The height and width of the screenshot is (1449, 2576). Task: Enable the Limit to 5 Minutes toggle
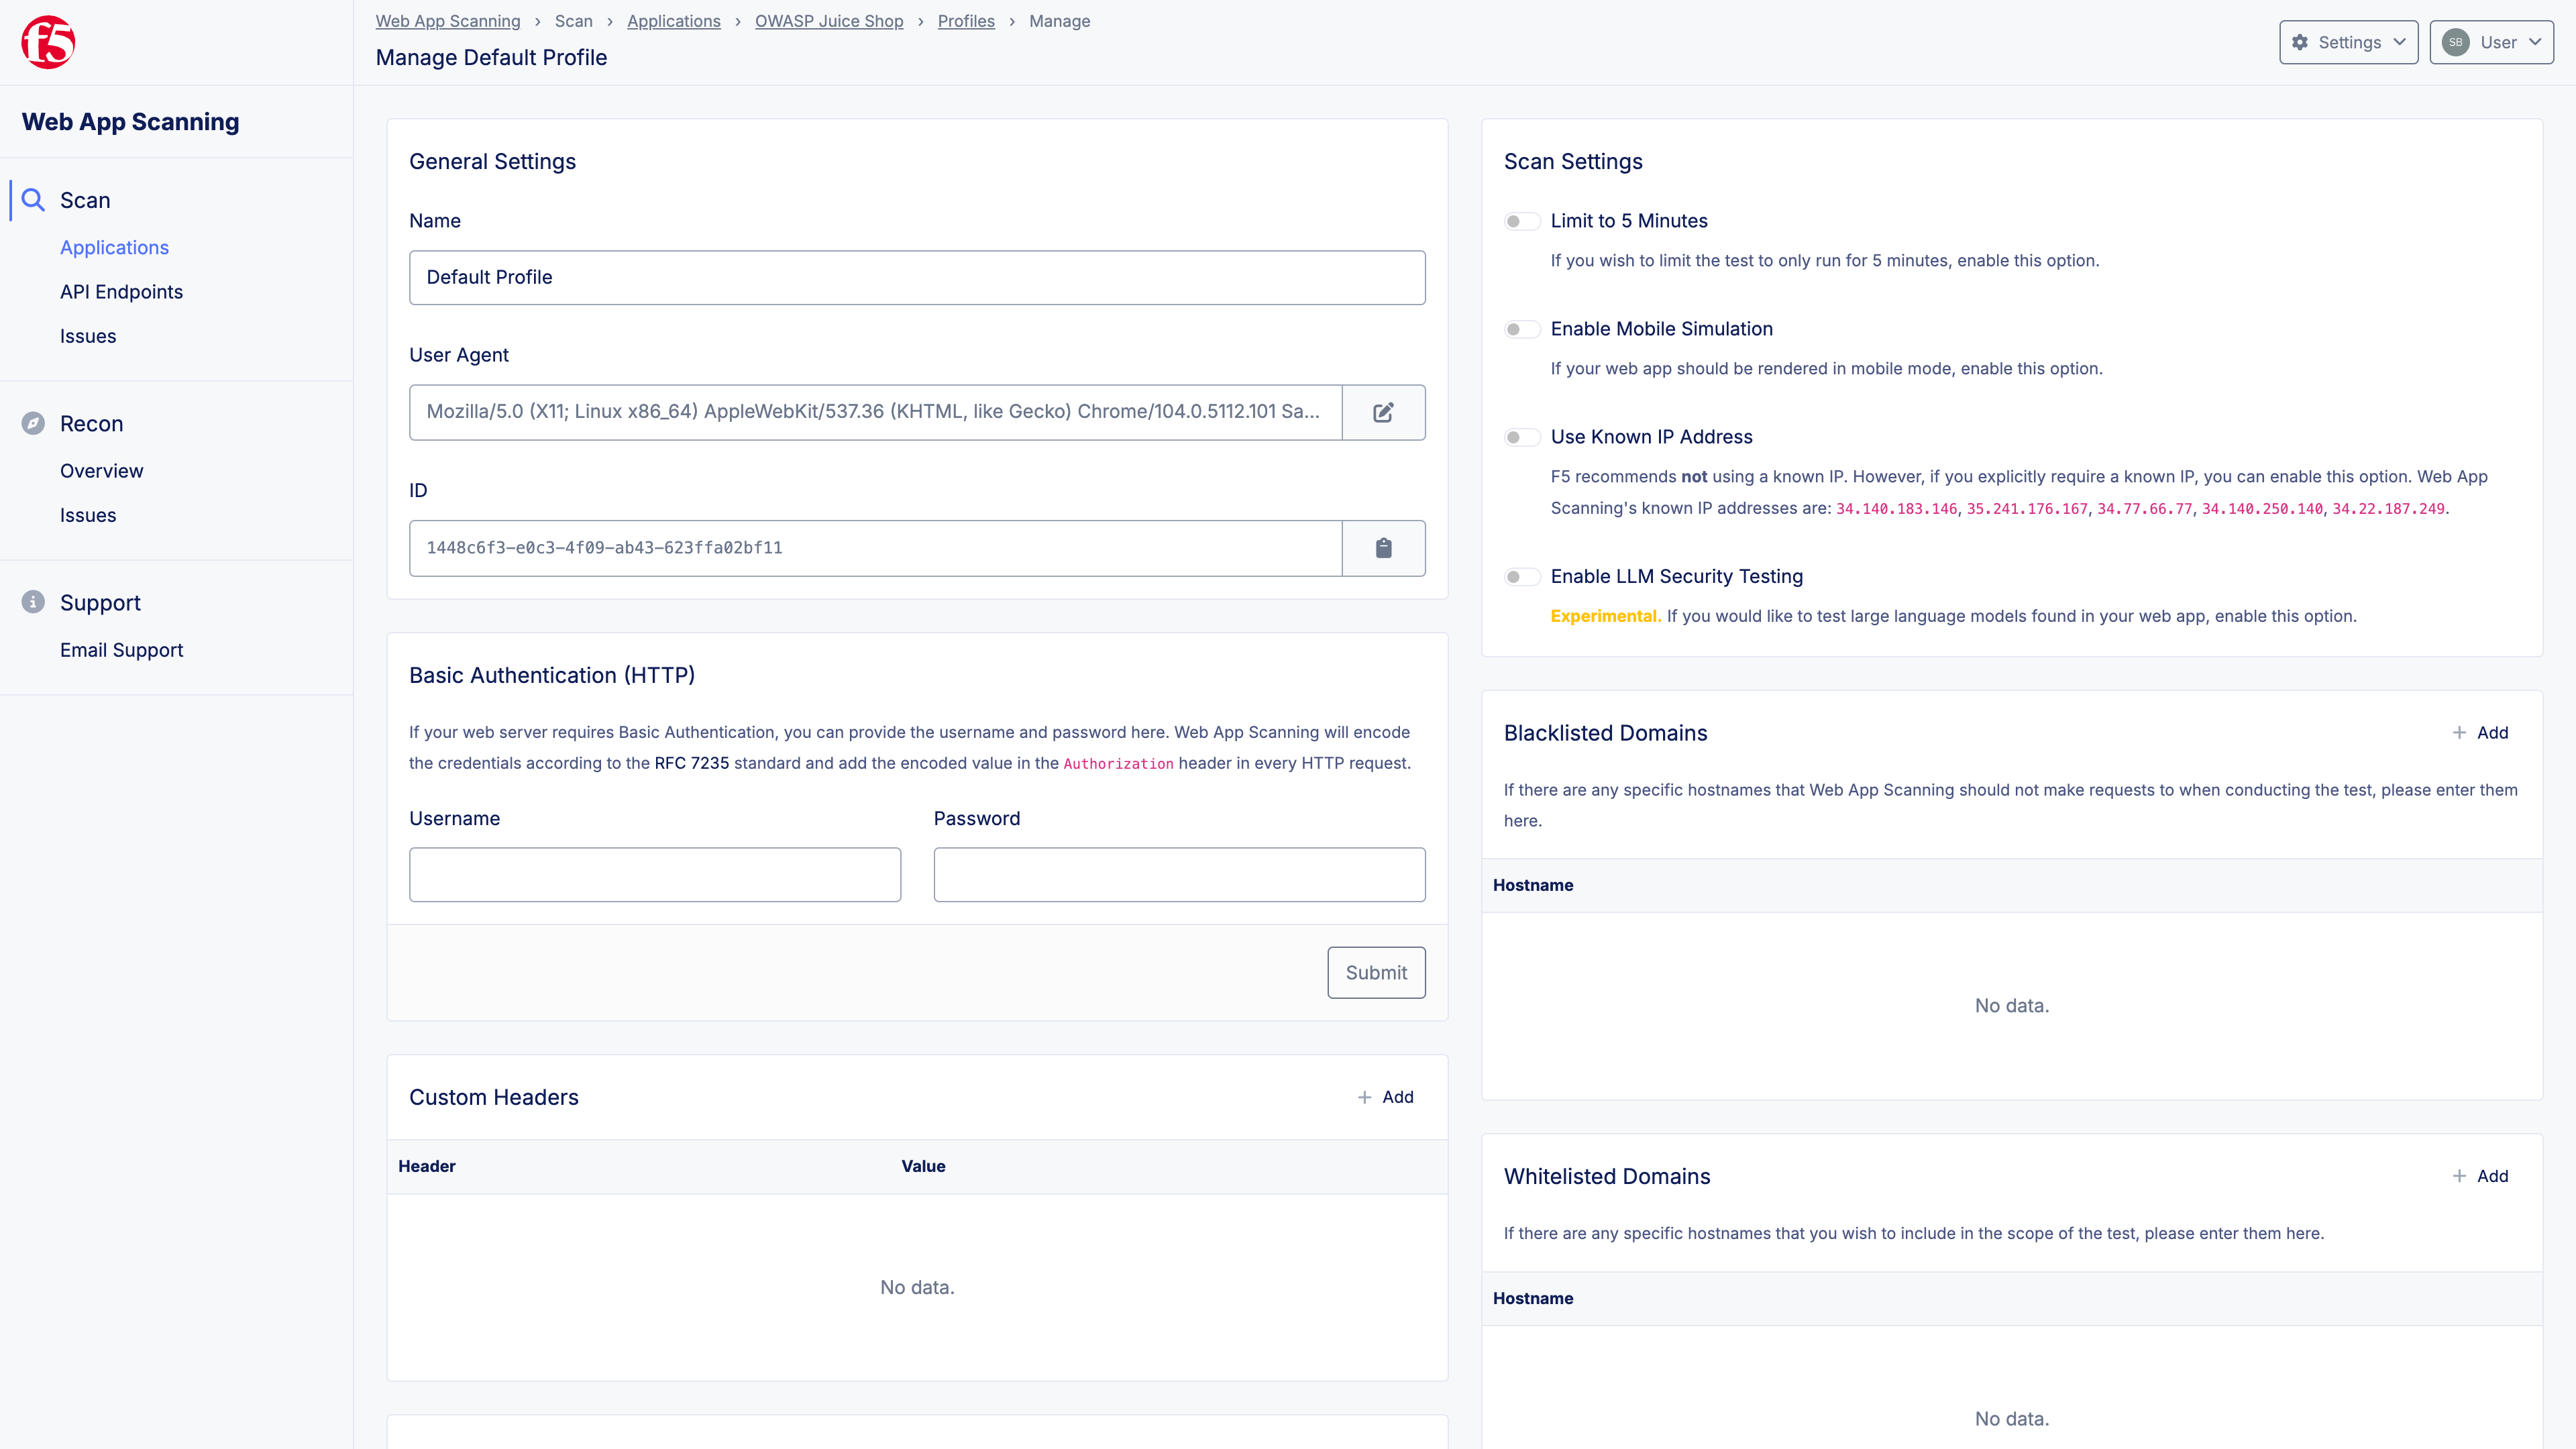1521,221
